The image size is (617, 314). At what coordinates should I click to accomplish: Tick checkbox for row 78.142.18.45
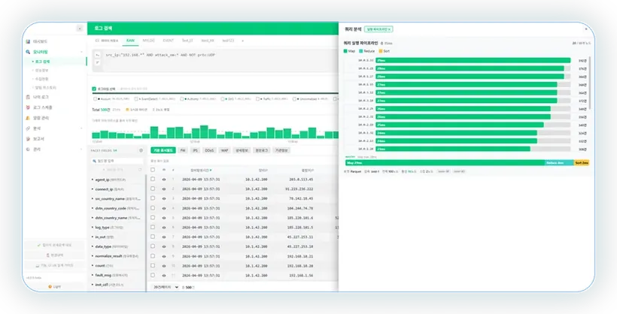click(153, 198)
